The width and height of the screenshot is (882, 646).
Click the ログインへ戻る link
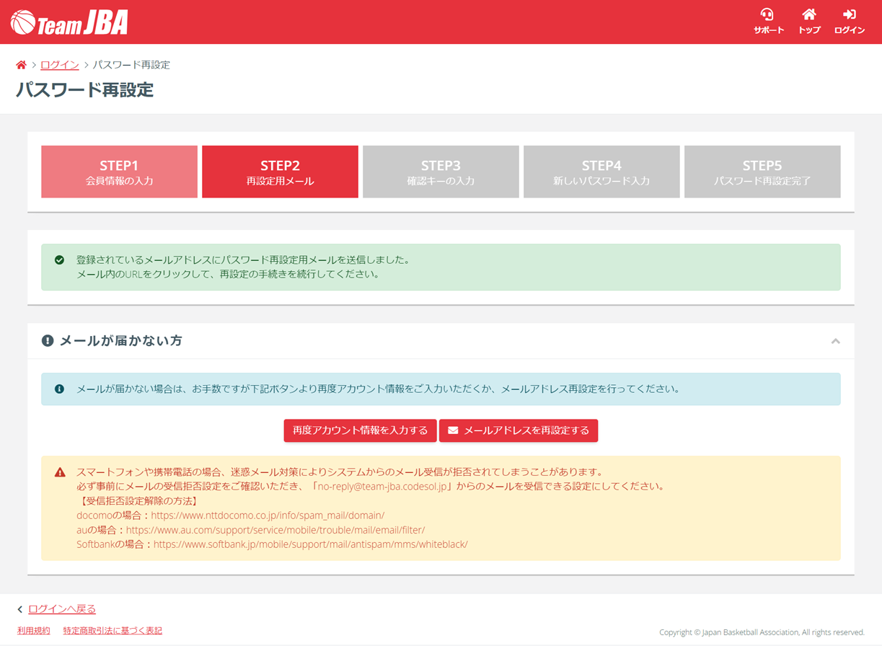coord(62,610)
